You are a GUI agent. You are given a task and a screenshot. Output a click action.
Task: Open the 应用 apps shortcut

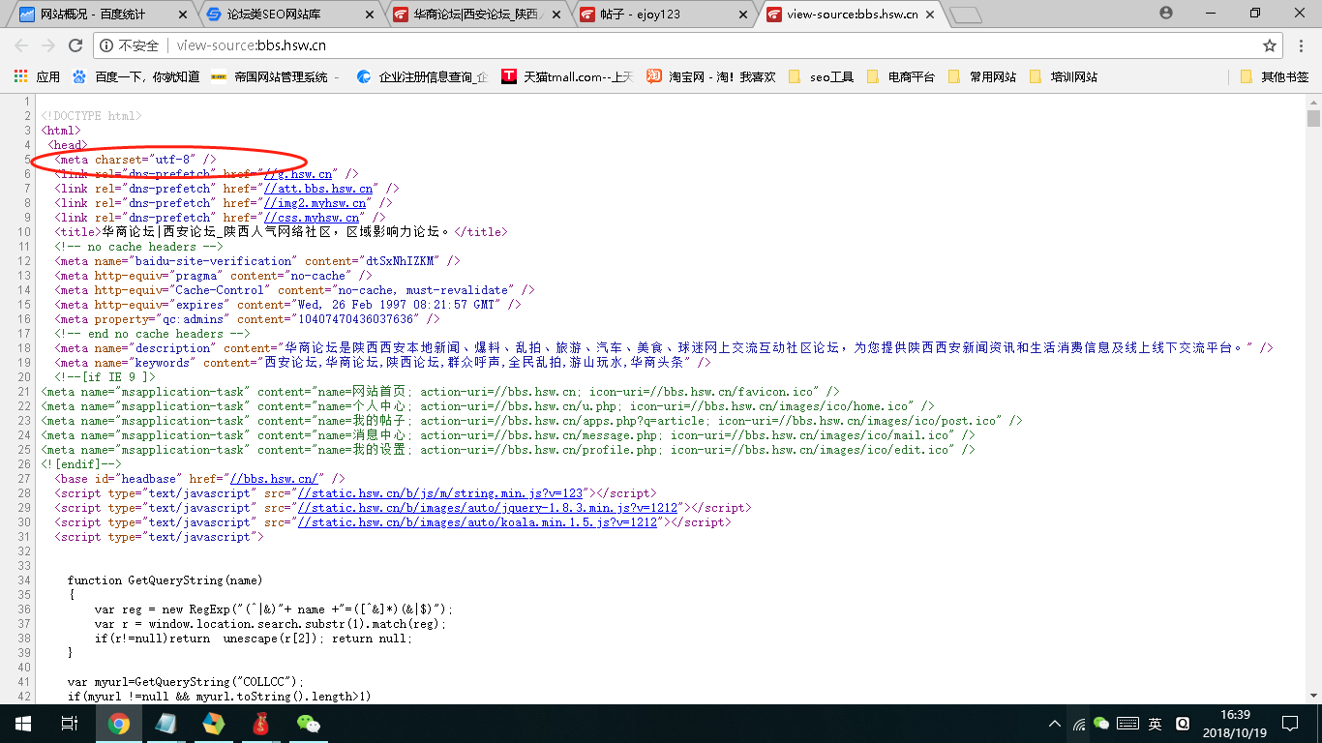[37, 76]
